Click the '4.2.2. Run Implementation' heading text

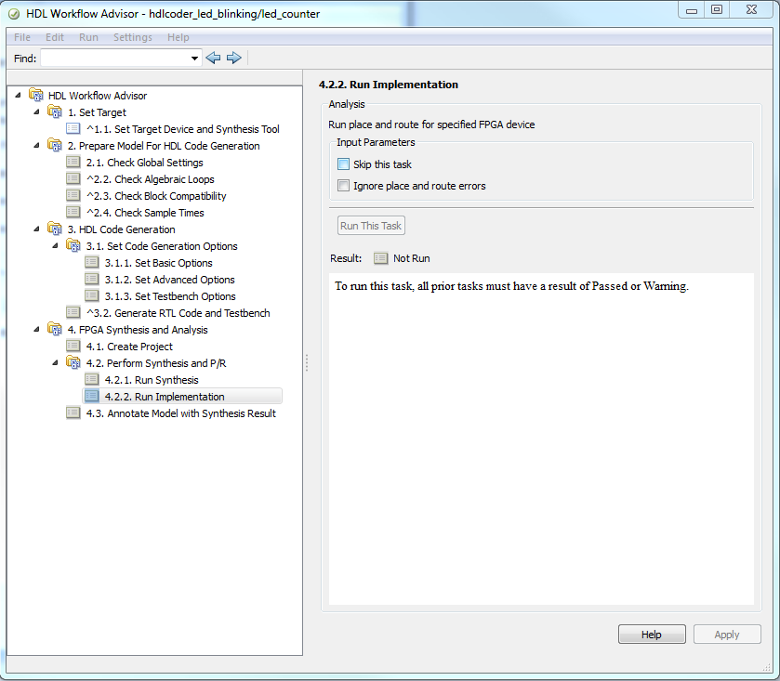click(389, 85)
